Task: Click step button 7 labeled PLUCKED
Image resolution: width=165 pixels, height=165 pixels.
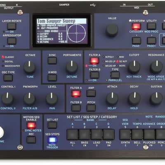Action: point(149,134)
